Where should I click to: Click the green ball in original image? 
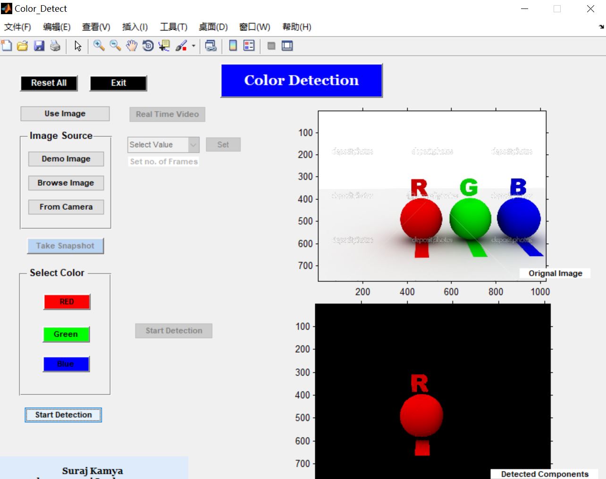[470, 219]
